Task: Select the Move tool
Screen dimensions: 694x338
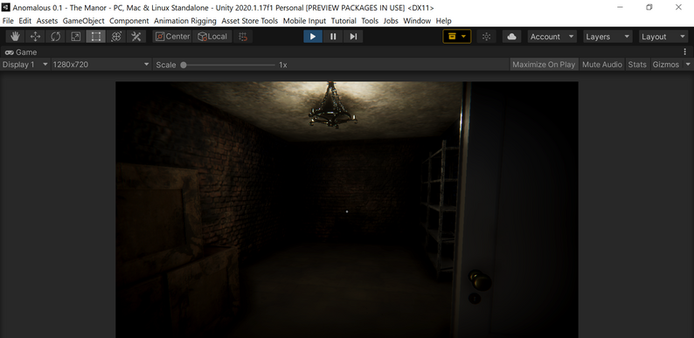Action: tap(35, 37)
